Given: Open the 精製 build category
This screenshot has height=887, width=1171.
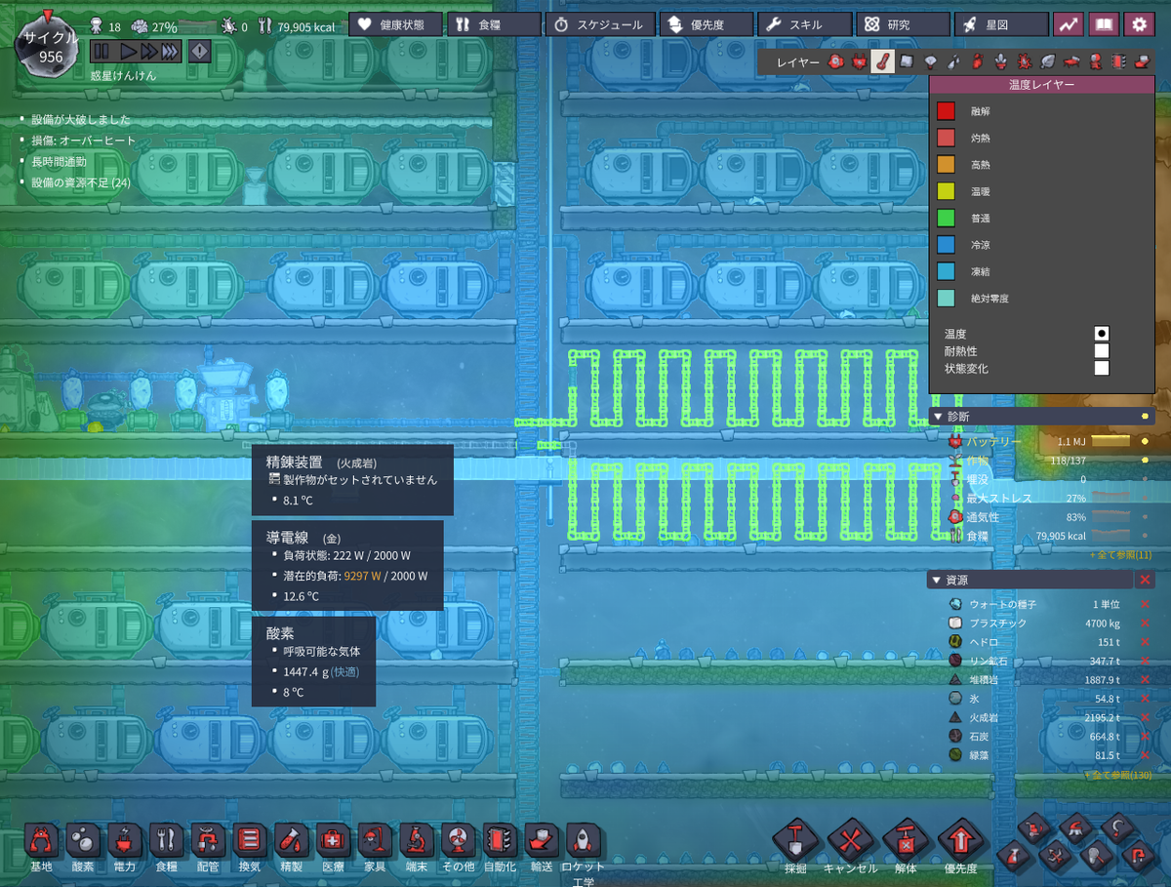Looking at the screenshot, I should [292, 840].
